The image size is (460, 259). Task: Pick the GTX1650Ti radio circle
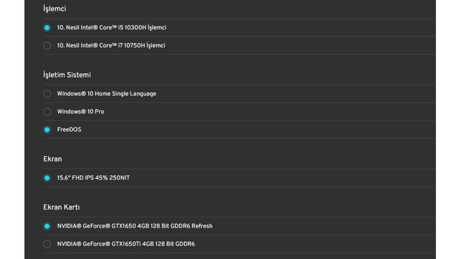click(x=47, y=244)
